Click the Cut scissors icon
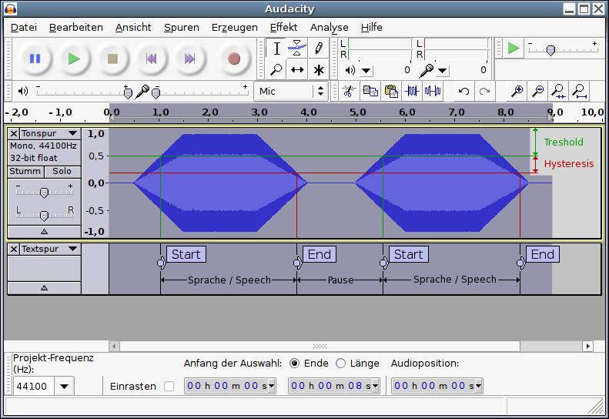This screenshot has width=609, height=419. click(349, 92)
